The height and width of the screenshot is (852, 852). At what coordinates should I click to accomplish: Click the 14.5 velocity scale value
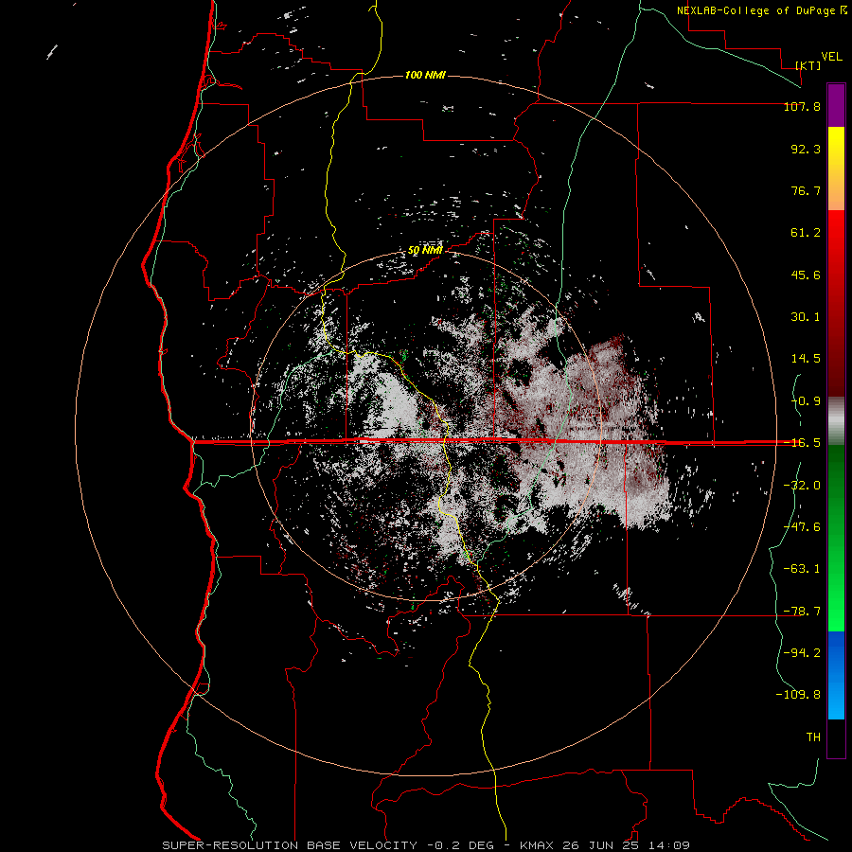tap(806, 359)
